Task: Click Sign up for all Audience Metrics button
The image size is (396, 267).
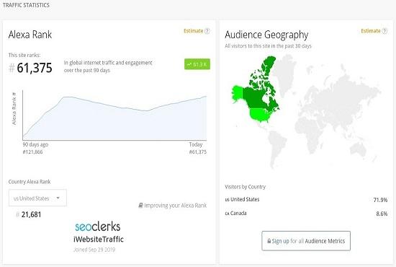Action: pyautogui.click(x=306, y=241)
